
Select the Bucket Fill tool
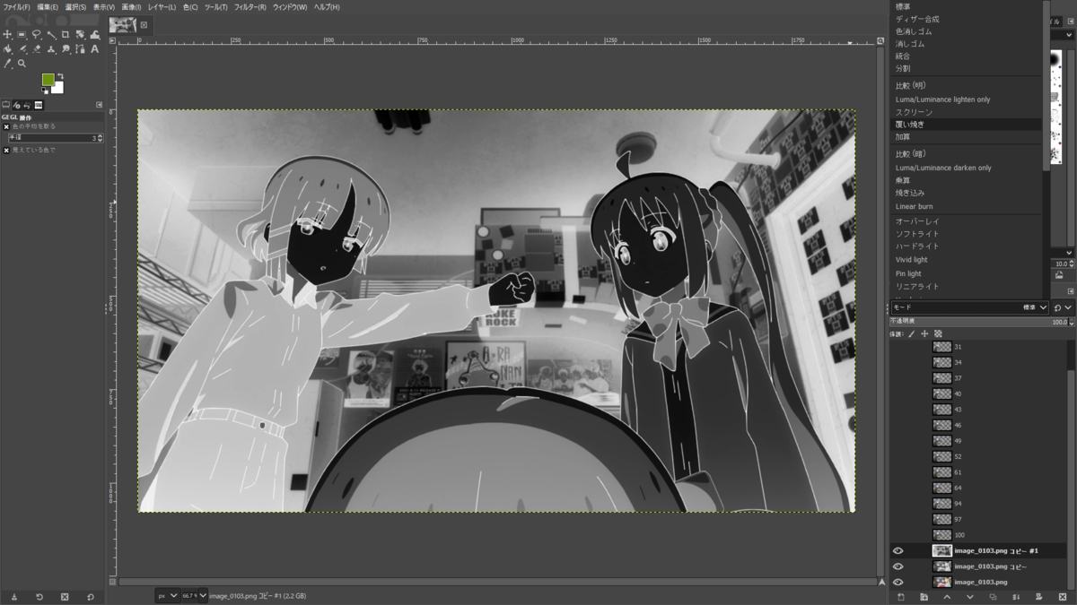pos(7,49)
